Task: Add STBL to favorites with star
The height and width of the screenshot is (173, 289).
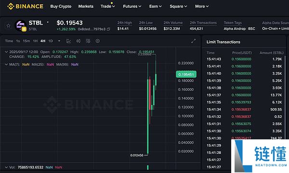Action: 8,26
